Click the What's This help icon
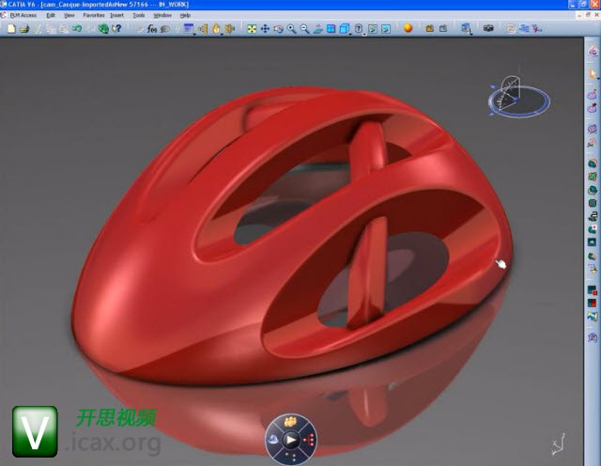 click(x=116, y=28)
